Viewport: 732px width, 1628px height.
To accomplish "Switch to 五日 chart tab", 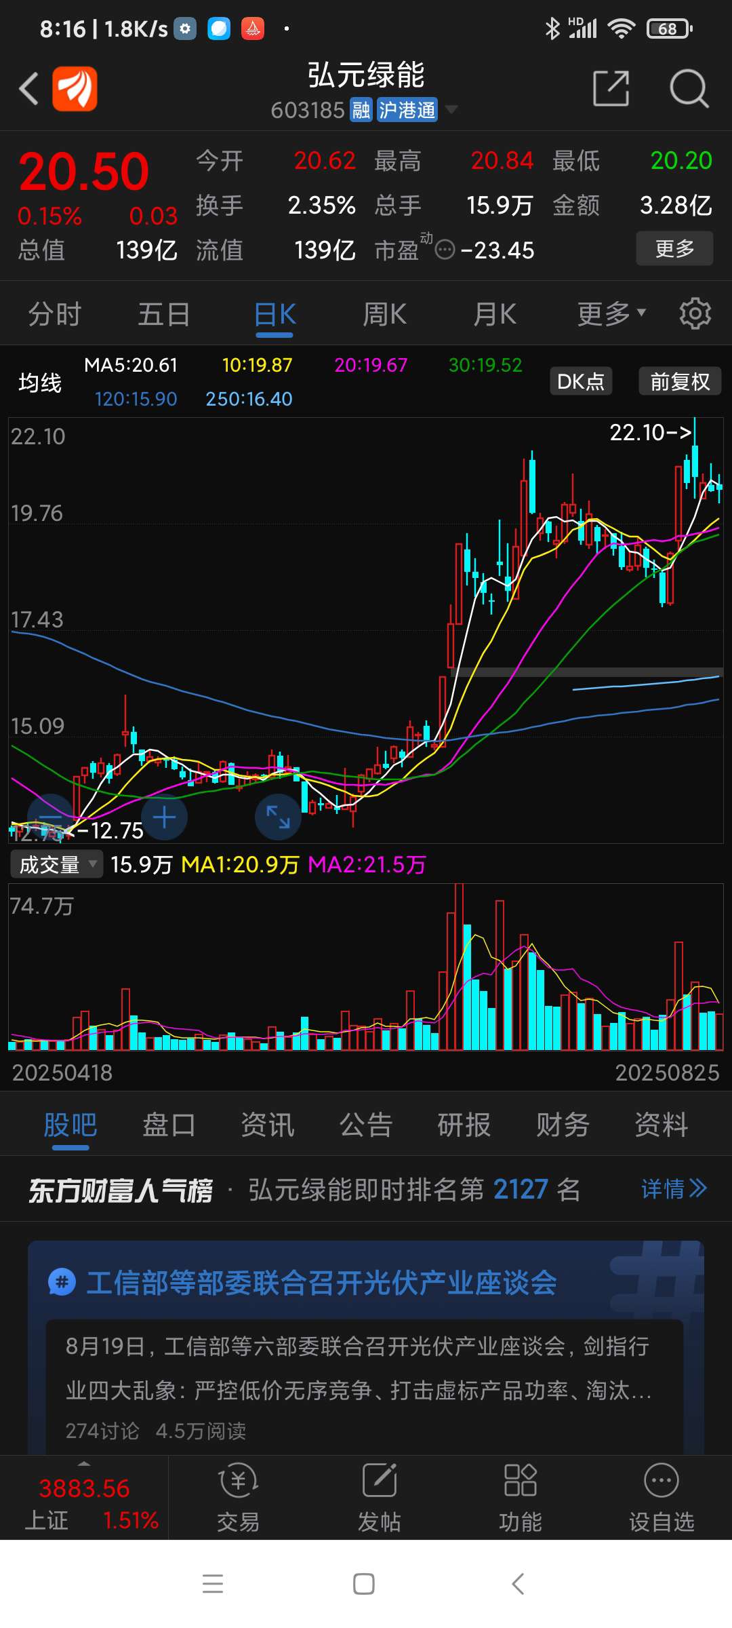I will (164, 313).
